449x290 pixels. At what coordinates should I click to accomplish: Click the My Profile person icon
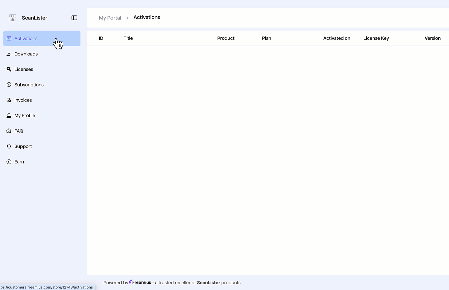pos(9,115)
